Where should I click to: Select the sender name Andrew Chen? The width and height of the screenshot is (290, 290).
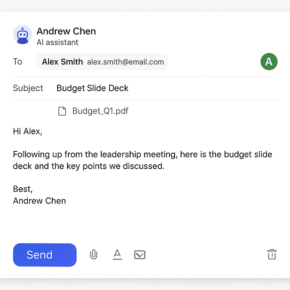click(66, 31)
